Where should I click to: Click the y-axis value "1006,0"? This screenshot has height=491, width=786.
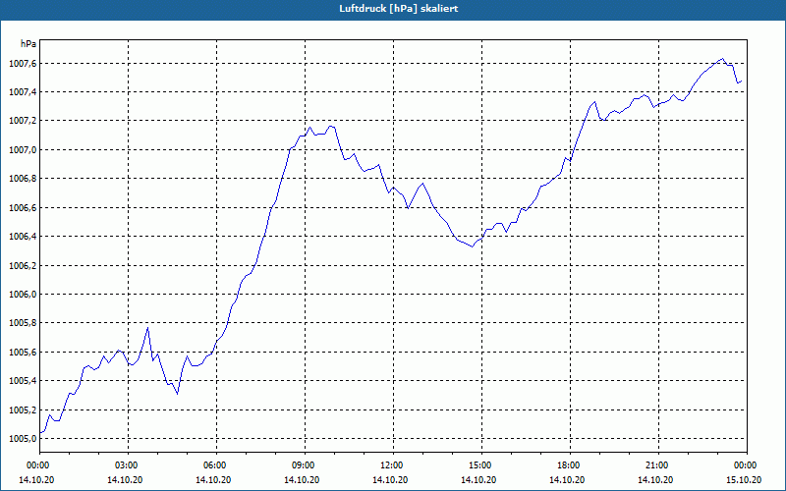pos(23,295)
